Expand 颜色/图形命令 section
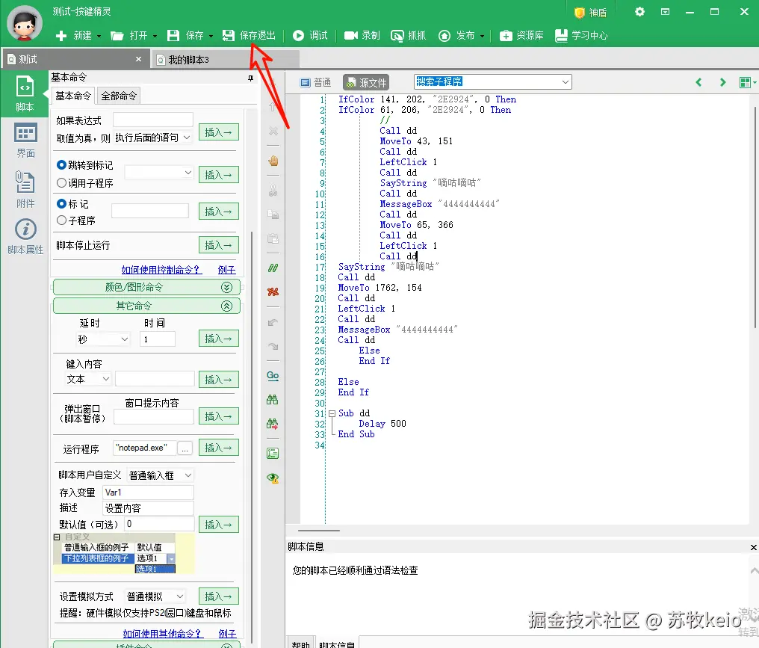The width and height of the screenshot is (759, 648). click(226, 287)
